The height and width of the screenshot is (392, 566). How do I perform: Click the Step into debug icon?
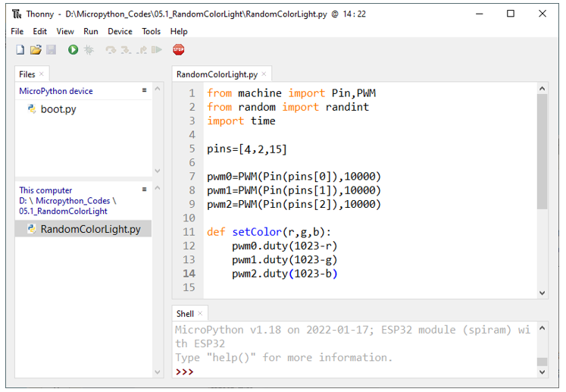coord(126,50)
